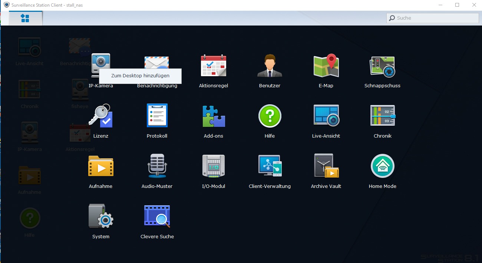The image size is (482, 263).
Task: Open the dimmed Hilfe desktop shortcut
Action: tap(30, 218)
